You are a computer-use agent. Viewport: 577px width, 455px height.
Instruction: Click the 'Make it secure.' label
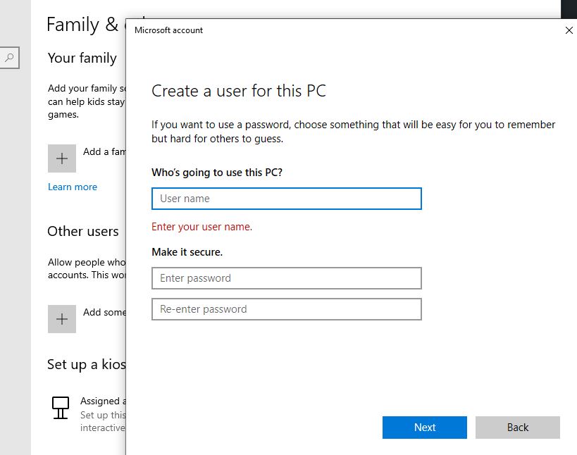tap(187, 251)
